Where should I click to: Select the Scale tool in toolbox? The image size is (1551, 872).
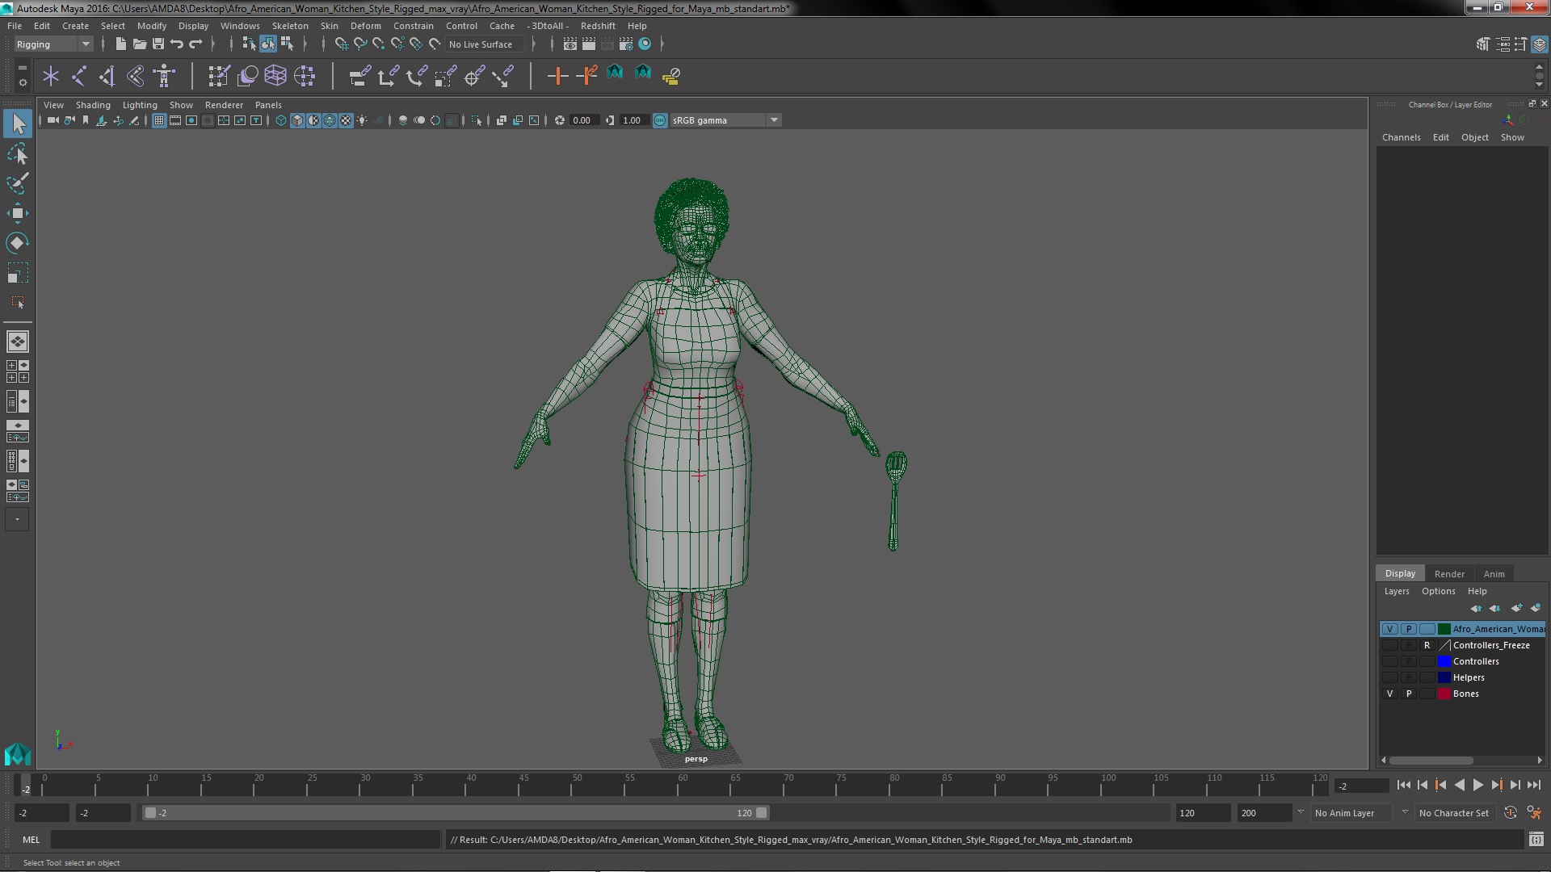click(18, 273)
